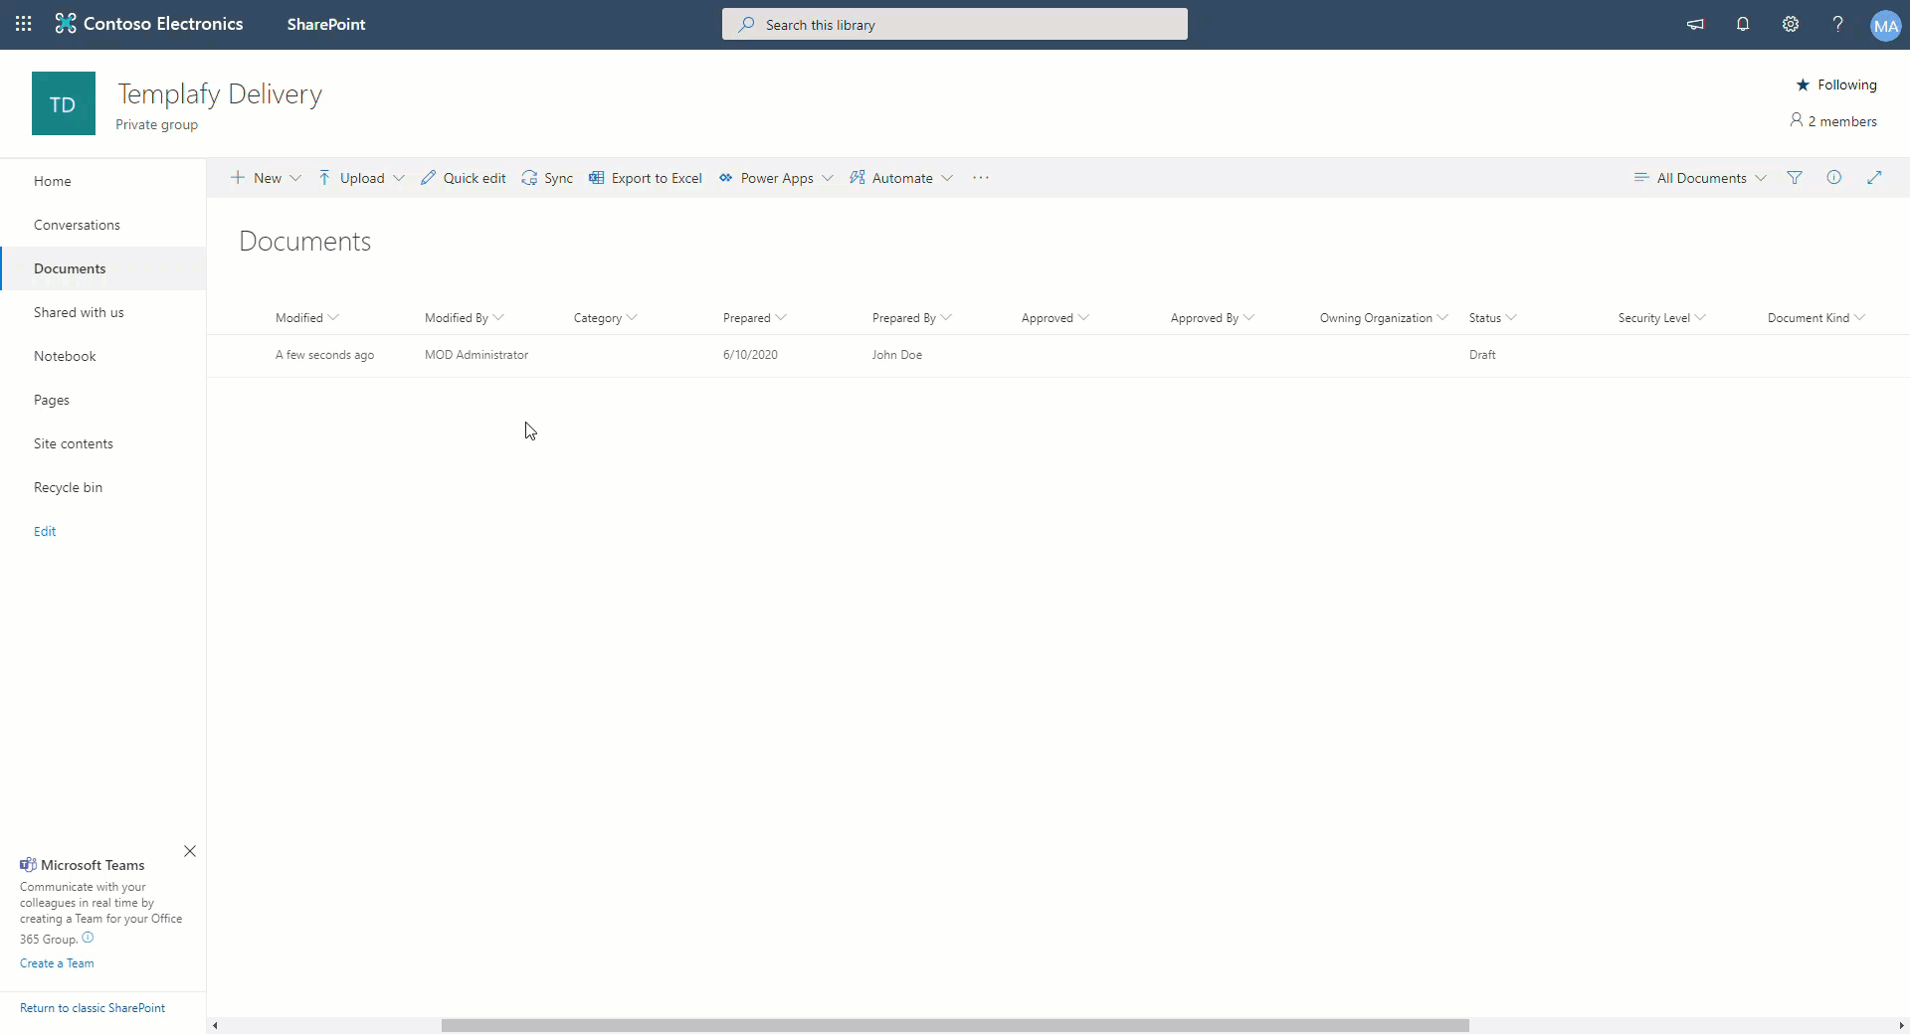Open the details pane info icon
Screen dimensions: 1910x1034
click(x=1834, y=178)
